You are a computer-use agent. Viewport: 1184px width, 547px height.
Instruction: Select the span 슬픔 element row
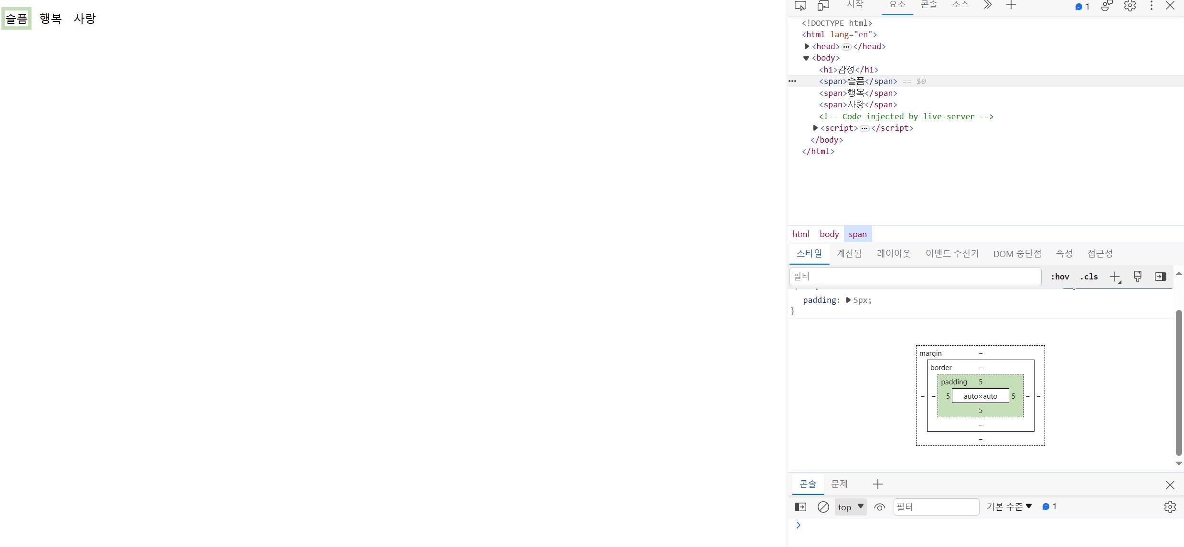(x=858, y=82)
